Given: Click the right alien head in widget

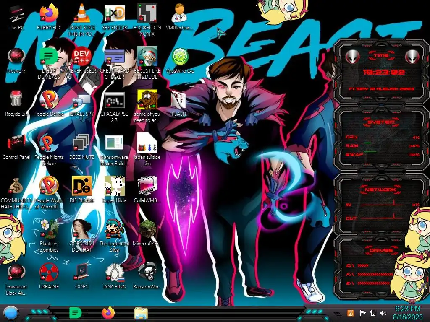Looking at the screenshot, I should coord(412,57).
